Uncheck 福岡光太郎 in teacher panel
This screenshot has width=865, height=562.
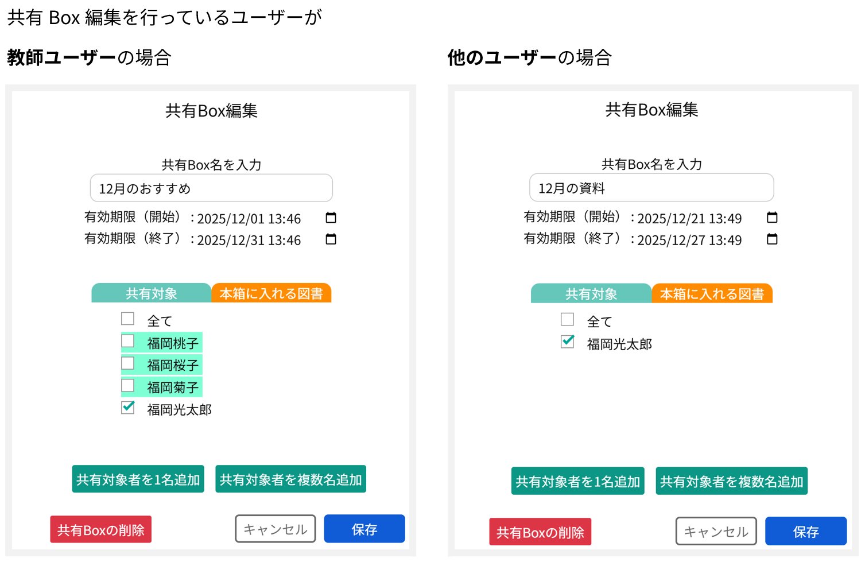coord(128,408)
